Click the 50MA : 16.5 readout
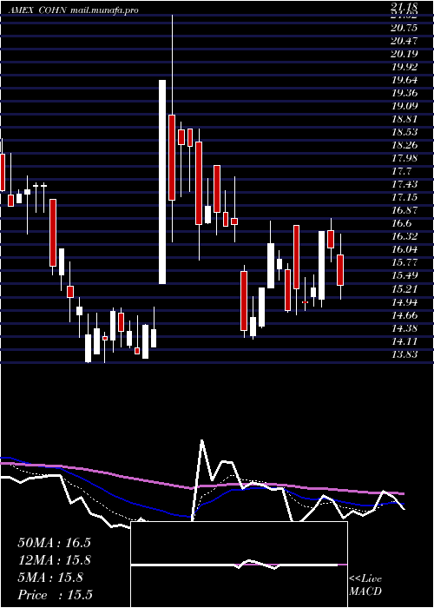The height and width of the screenshot is (608, 434). pyautogui.click(x=54, y=543)
